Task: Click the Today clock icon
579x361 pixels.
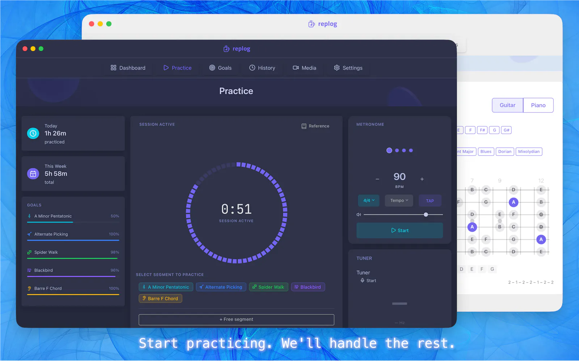Action: tap(33, 134)
